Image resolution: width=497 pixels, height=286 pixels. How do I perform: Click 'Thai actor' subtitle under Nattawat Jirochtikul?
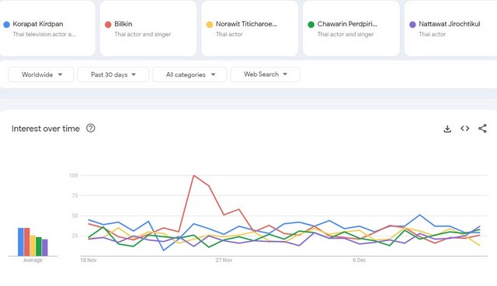[432, 34]
